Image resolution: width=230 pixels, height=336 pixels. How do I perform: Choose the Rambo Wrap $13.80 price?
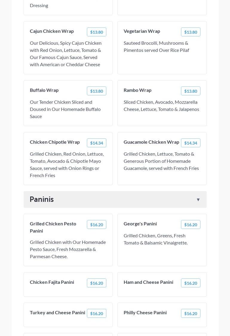pos(191,91)
